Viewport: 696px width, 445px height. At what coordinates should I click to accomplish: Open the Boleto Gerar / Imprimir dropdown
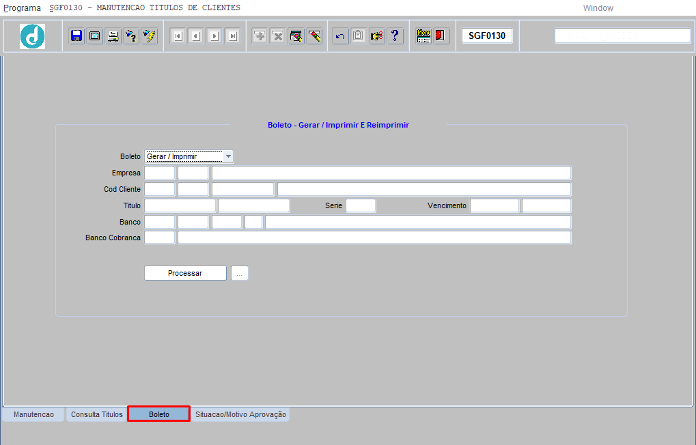pyautogui.click(x=228, y=156)
